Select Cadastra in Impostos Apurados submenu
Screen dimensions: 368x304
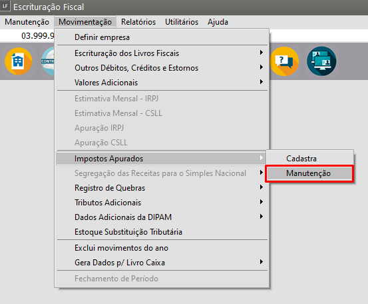[x=309, y=159]
